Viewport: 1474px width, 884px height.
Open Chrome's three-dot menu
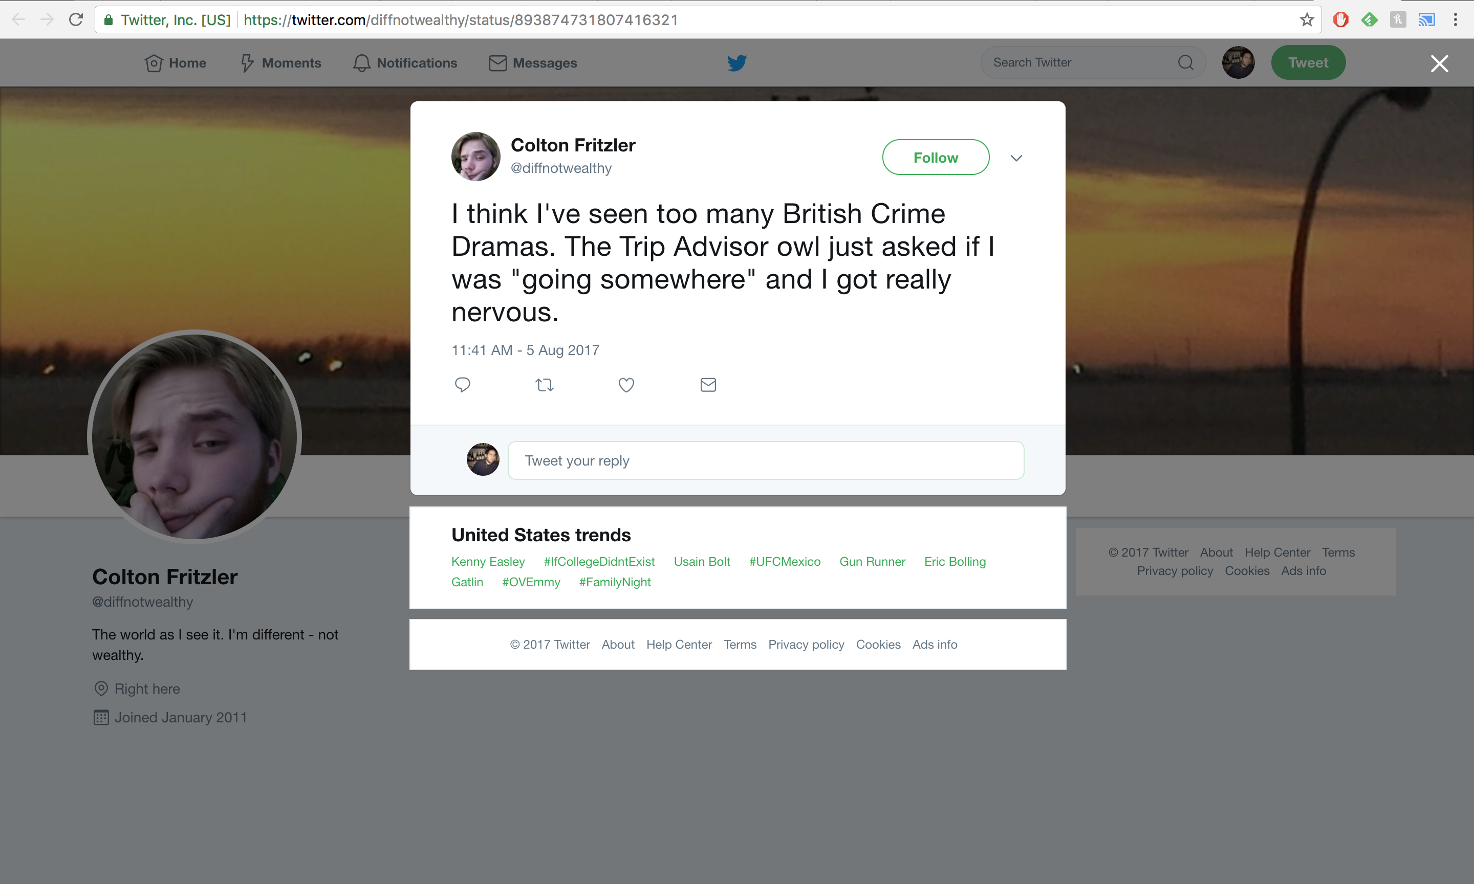pos(1455,19)
